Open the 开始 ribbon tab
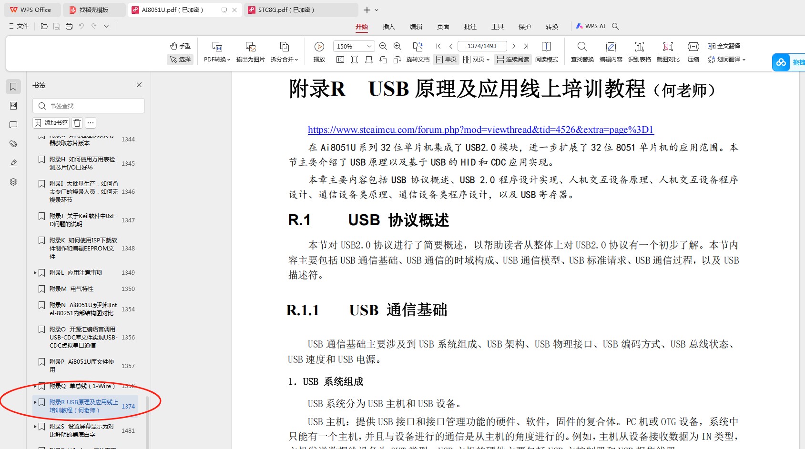 pyautogui.click(x=362, y=27)
